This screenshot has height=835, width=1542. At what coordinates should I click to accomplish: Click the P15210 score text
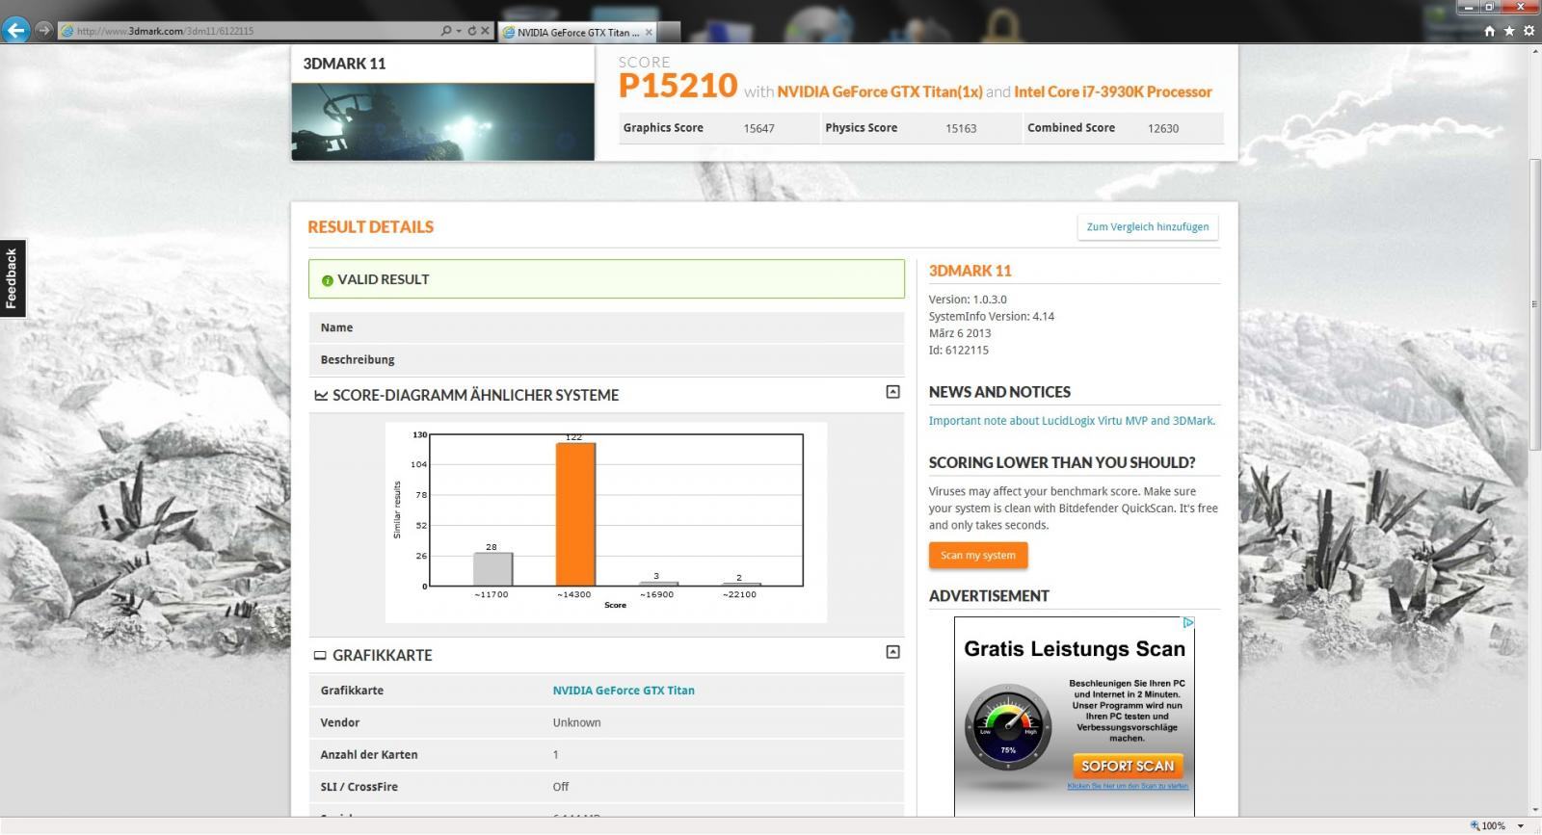tap(678, 86)
